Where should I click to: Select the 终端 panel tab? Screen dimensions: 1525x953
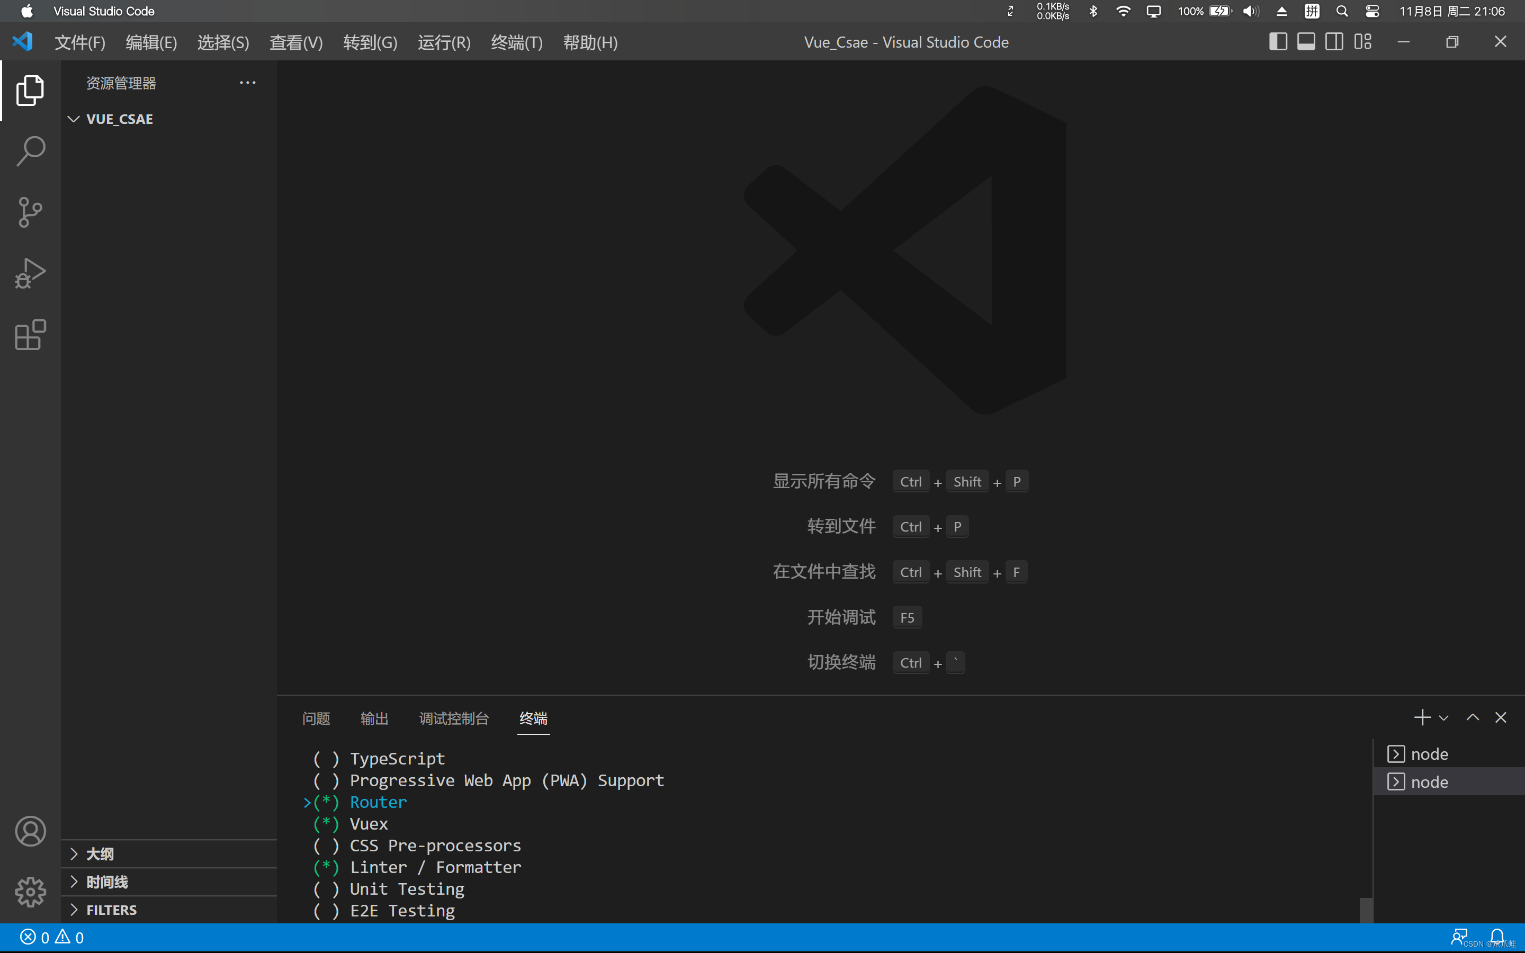(x=533, y=718)
